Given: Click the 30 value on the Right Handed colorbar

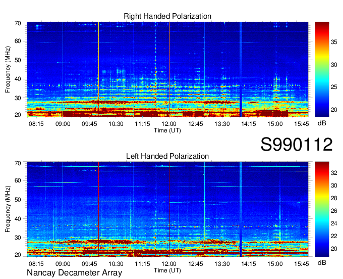Looking at the screenshot, I should tap(334, 65).
